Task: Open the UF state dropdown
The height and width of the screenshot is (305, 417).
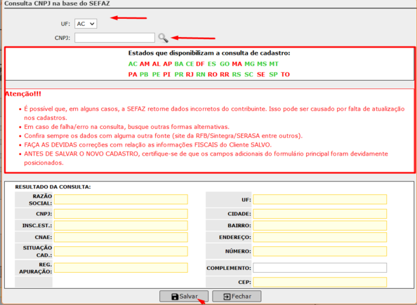Action: 86,24
